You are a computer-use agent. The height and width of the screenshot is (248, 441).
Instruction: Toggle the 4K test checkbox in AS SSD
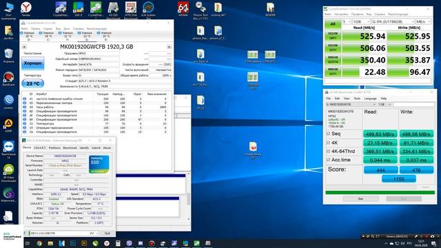pyautogui.click(x=328, y=143)
